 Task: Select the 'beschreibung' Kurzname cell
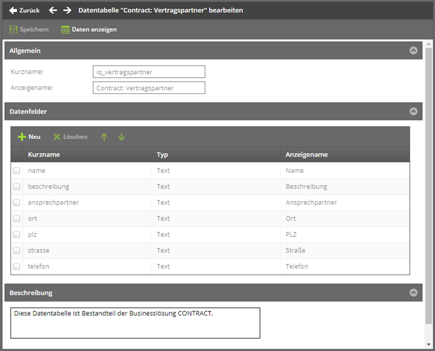pyautogui.click(x=87, y=186)
